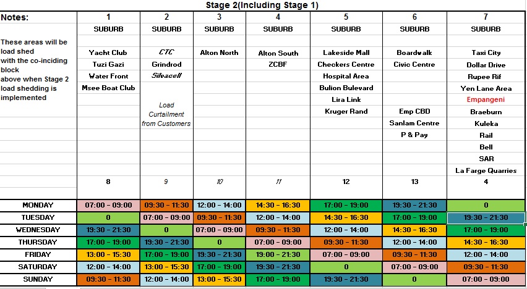Click the SUNDAY row label

(38, 279)
